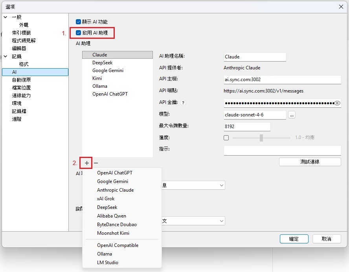Open the 進階 settings category
The height and width of the screenshot is (272, 349).
17,119
